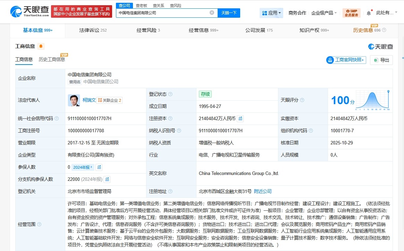
Task: Click the Excel 导出 export icon
Action: 377,60
